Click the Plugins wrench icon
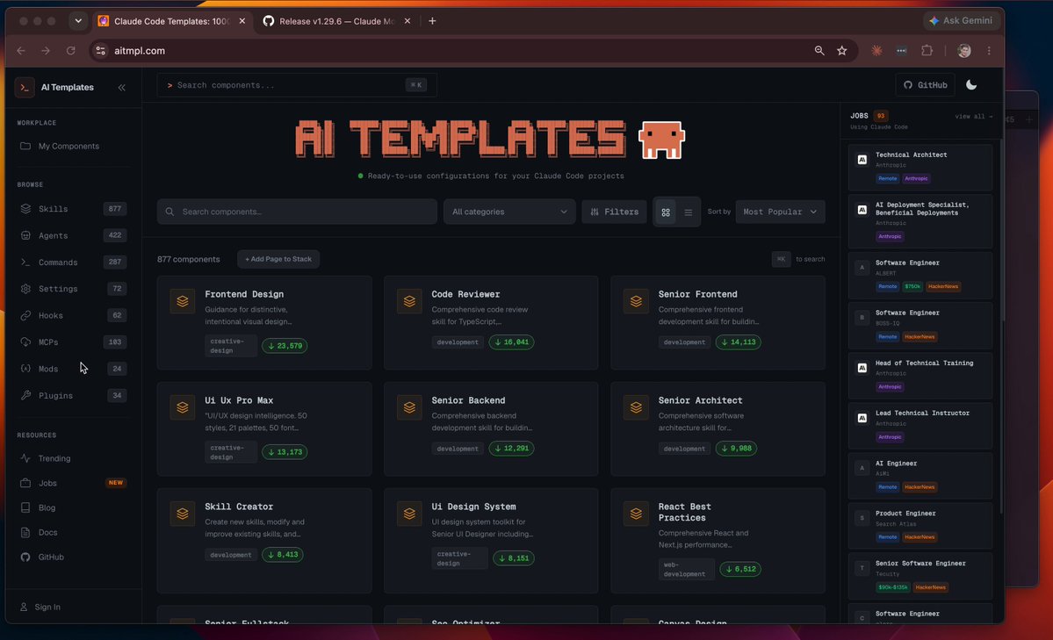 (25, 396)
